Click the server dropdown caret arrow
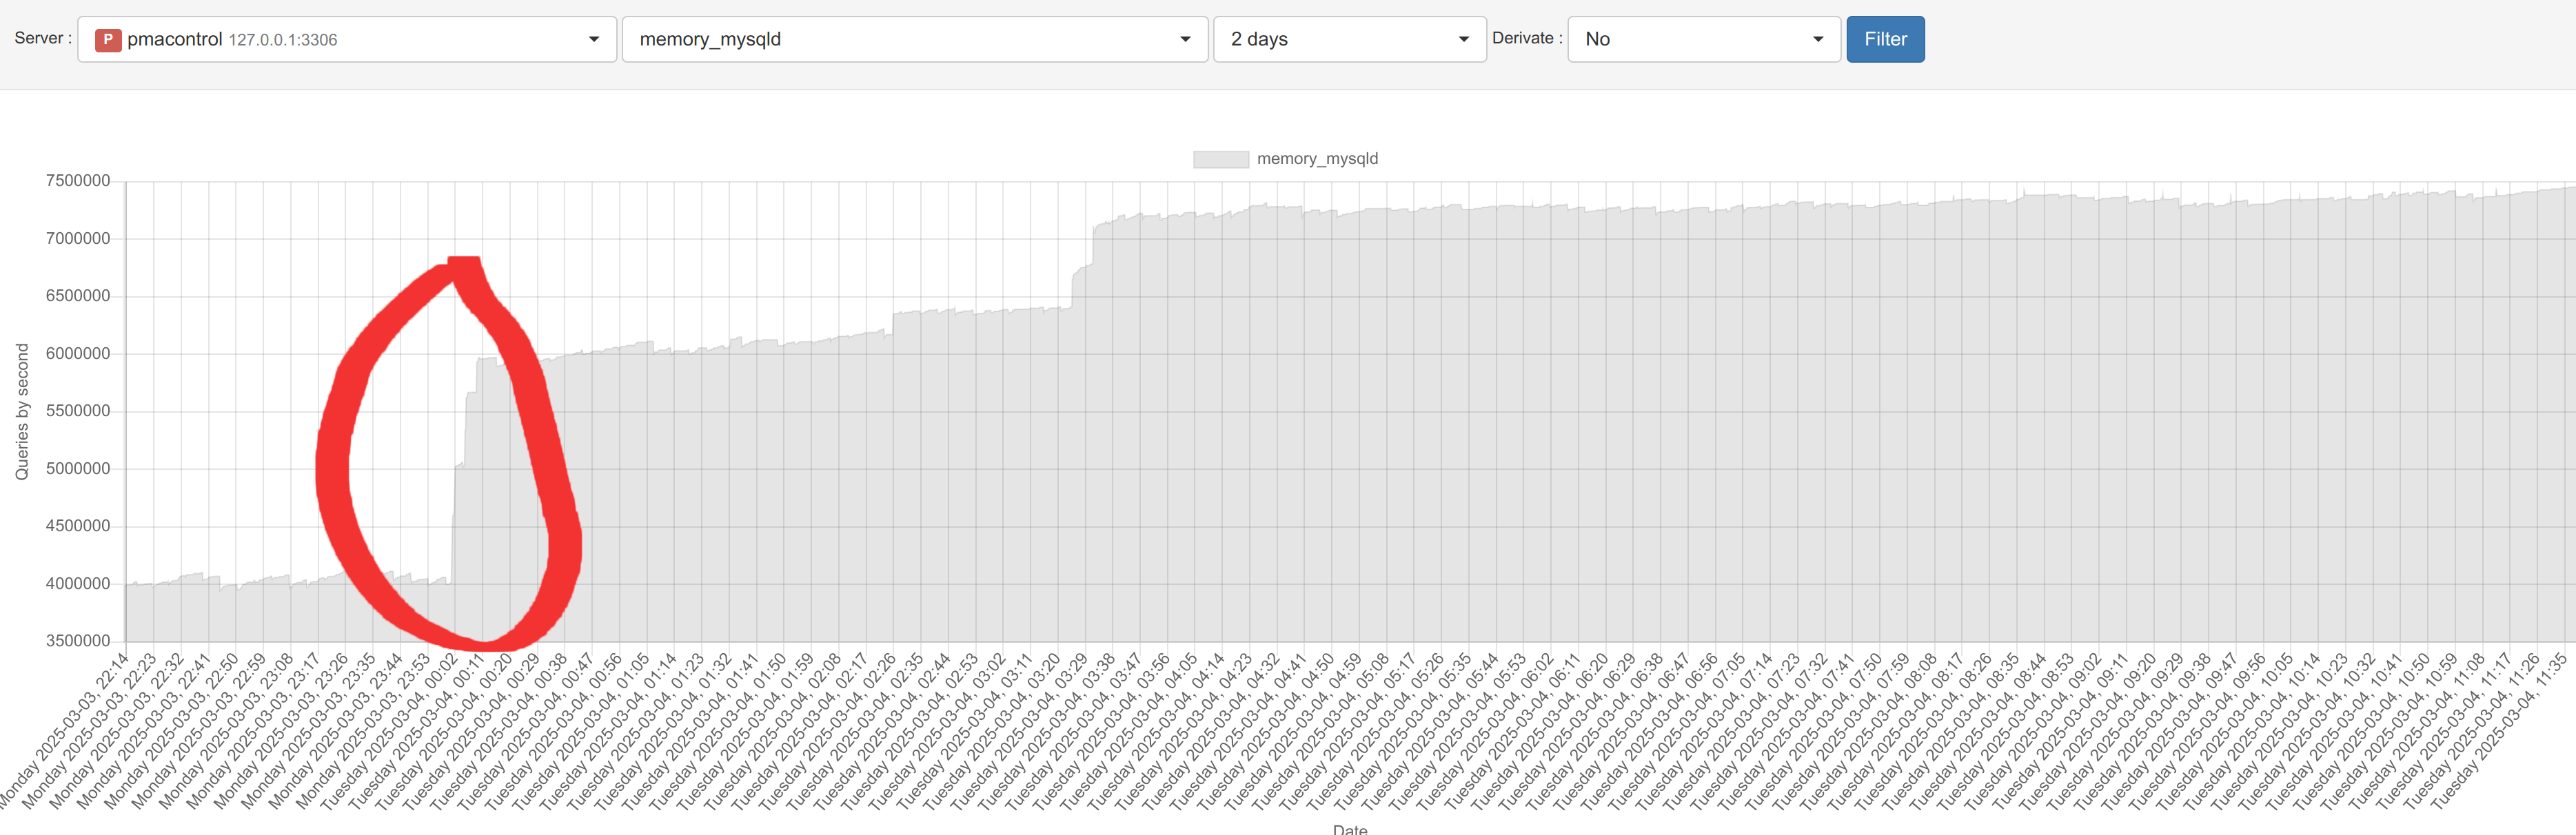The image size is (2576, 835). pyautogui.click(x=594, y=40)
